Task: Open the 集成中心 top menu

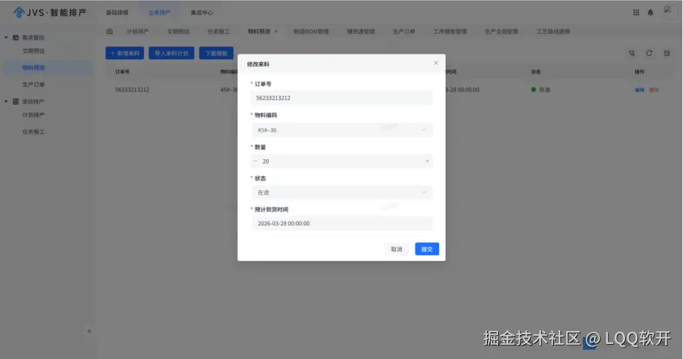Action: [202, 12]
